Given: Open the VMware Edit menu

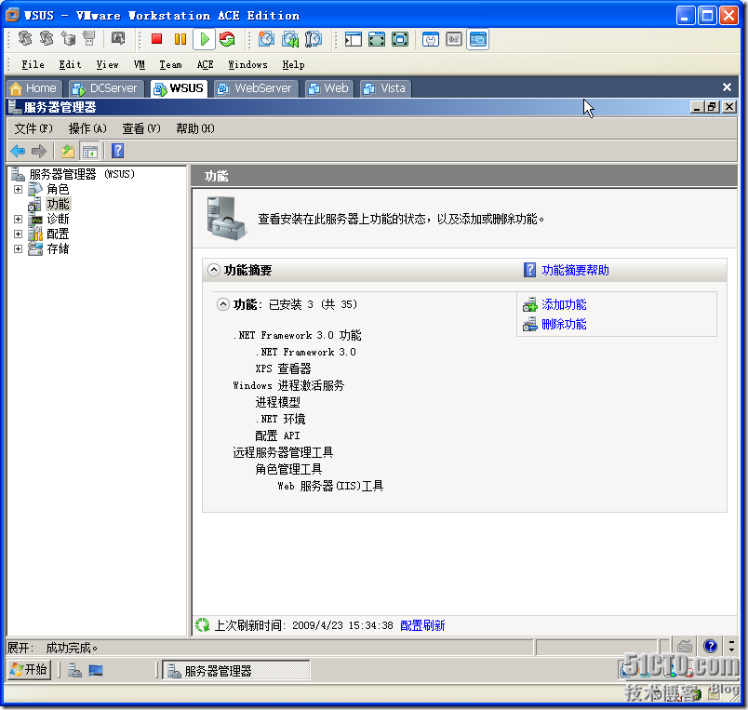Looking at the screenshot, I should [70, 64].
